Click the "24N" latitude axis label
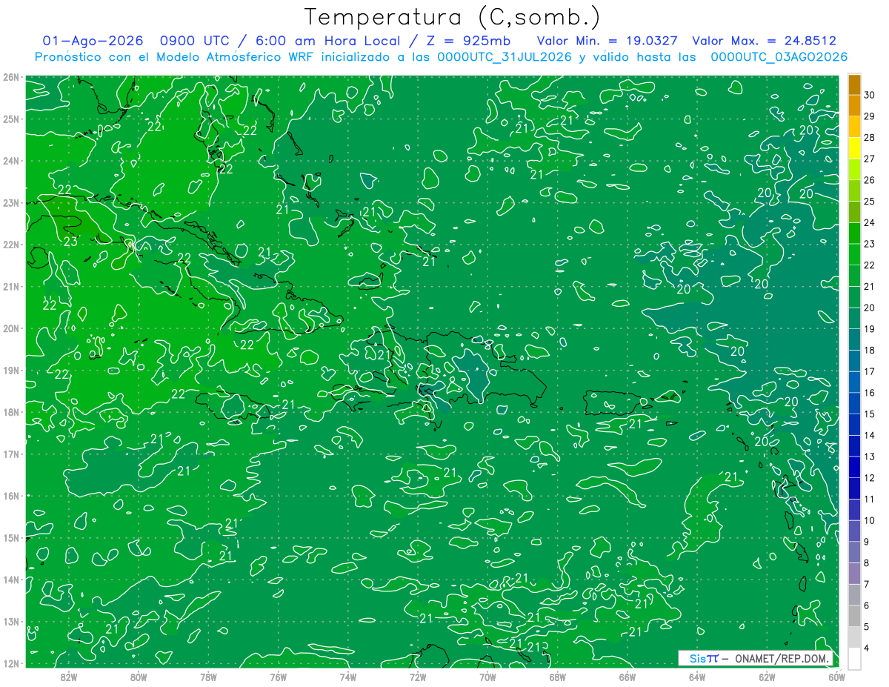The width and height of the screenshot is (889, 687). [11, 161]
